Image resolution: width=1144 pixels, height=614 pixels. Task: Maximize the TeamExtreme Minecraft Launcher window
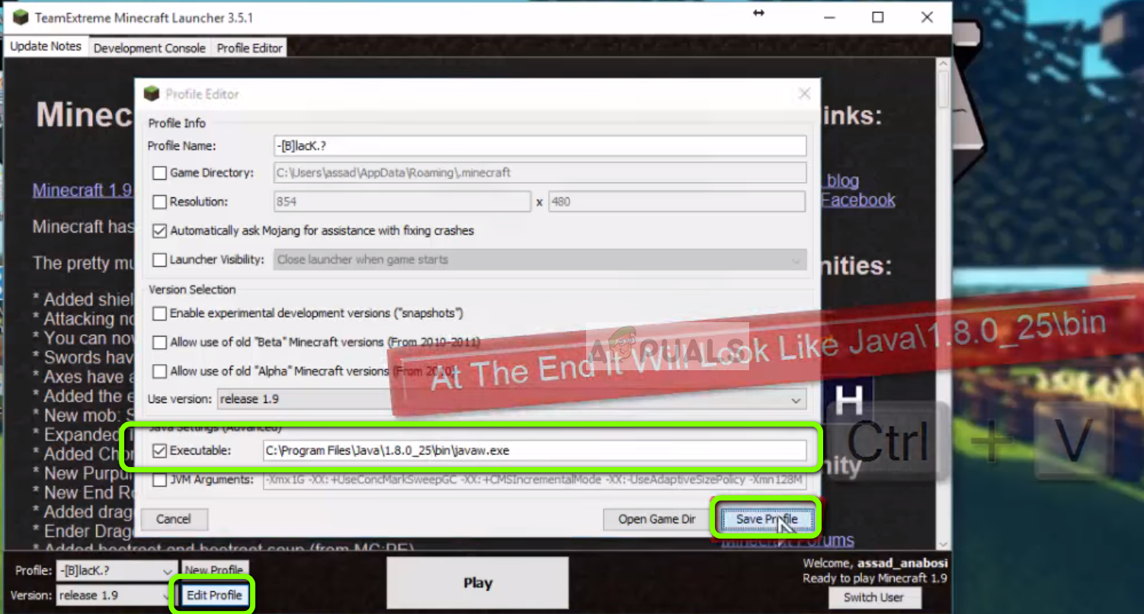(x=877, y=17)
